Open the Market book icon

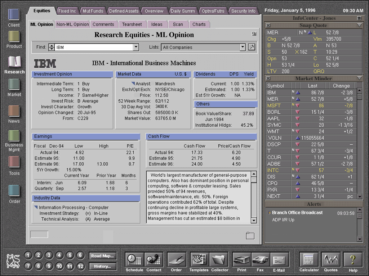pos(14,85)
